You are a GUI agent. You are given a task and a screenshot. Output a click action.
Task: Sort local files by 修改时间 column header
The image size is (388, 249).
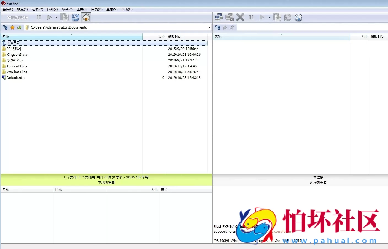coord(175,37)
